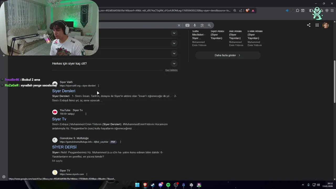Image resolution: width=336 pixels, height=189 pixels.
Task: Open Brave Shields lion icon
Action: click(247, 10)
